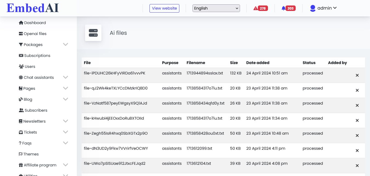370x176 pixels.
Task: Expand the Chat assistants submenu chevron
Action: [x=66, y=77]
